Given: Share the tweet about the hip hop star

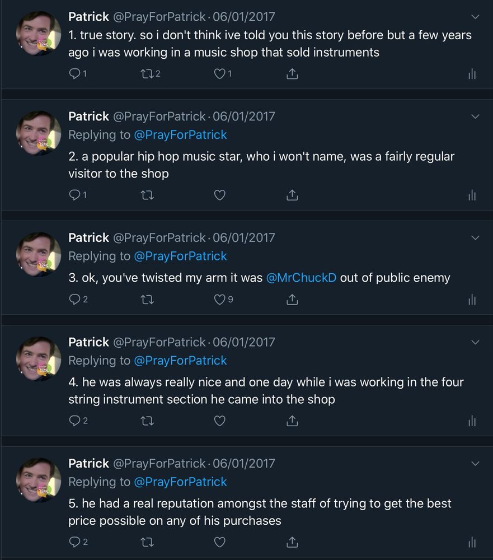Looking at the screenshot, I should pos(292,195).
